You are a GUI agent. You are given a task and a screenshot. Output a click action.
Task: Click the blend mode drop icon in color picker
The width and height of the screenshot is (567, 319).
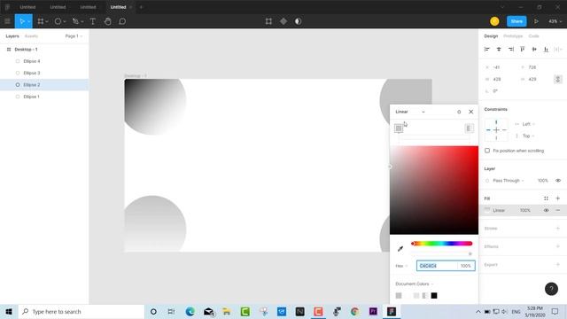pyautogui.click(x=459, y=112)
